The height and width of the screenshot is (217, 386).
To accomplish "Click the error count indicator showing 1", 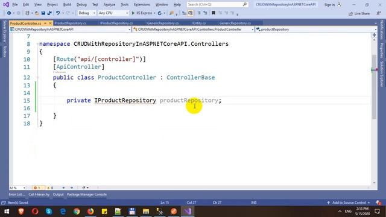I will [x=37, y=187].
